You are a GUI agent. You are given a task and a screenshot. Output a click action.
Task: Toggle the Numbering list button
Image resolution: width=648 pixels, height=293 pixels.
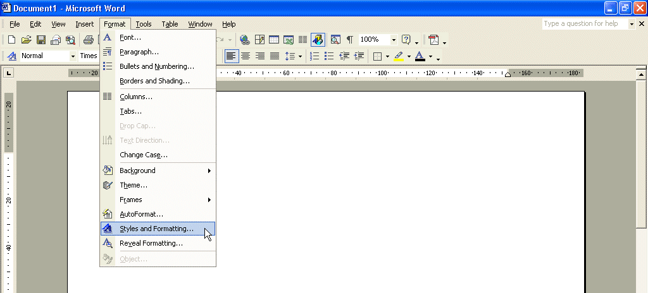pyautogui.click(x=315, y=56)
